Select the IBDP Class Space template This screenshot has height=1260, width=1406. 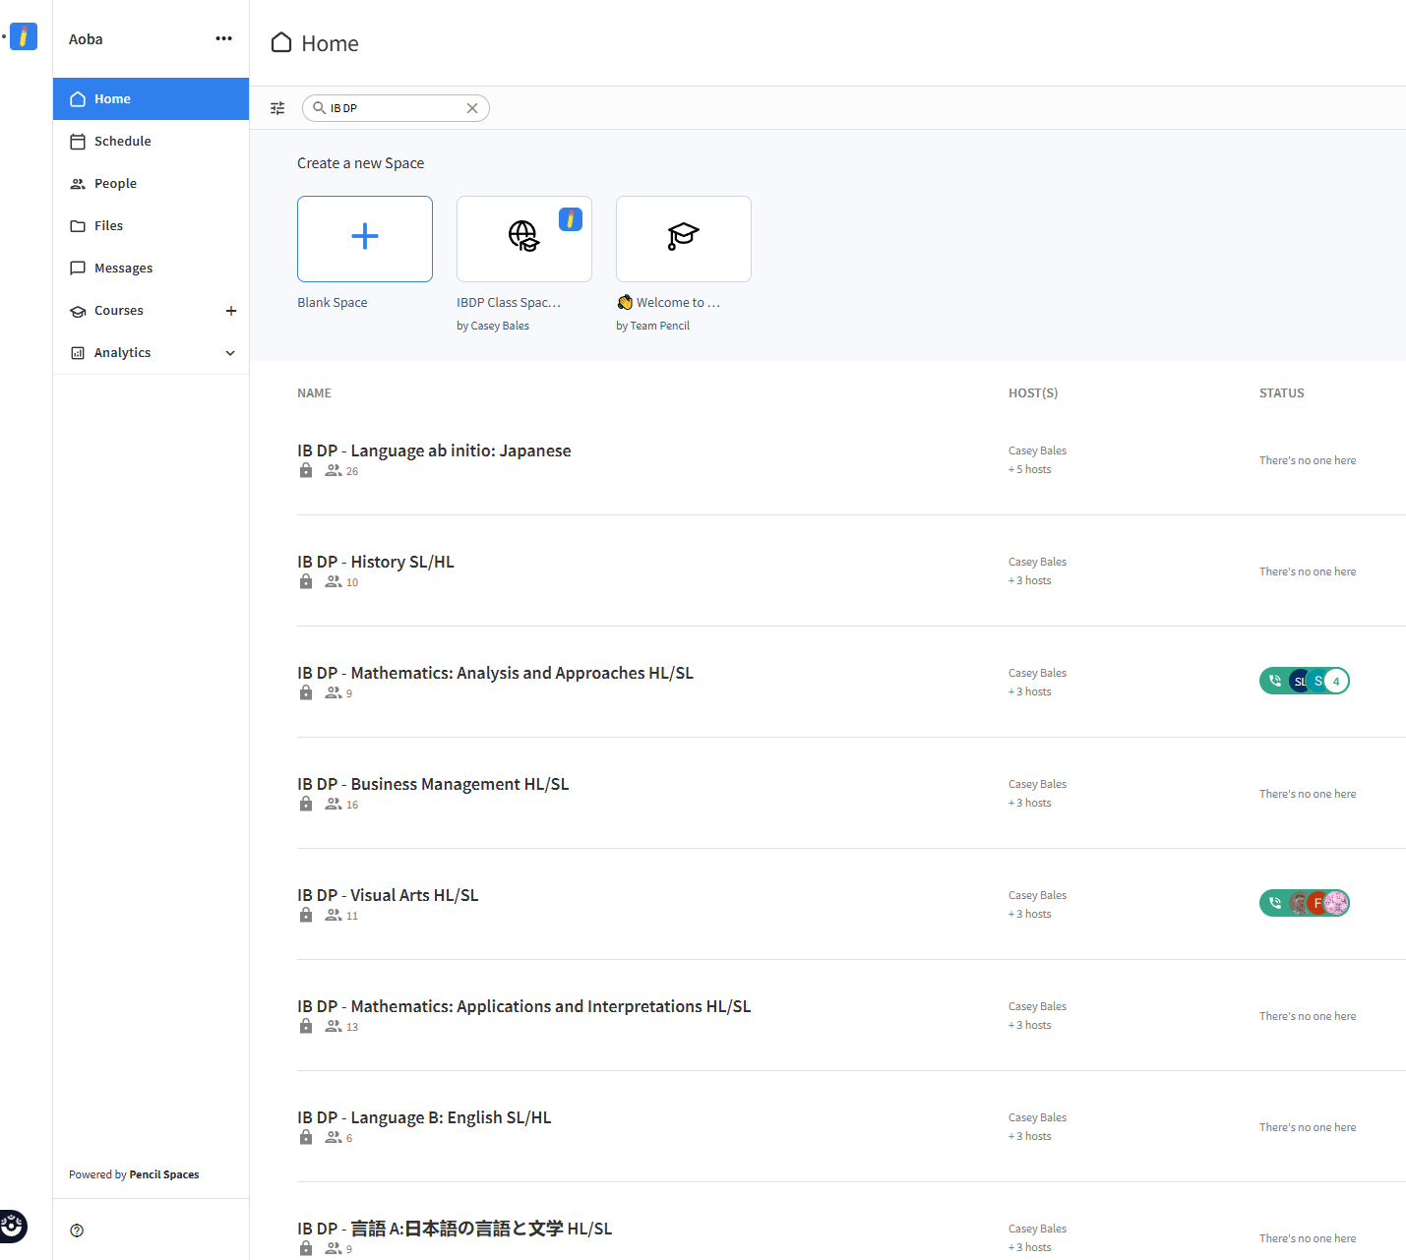(524, 239)
